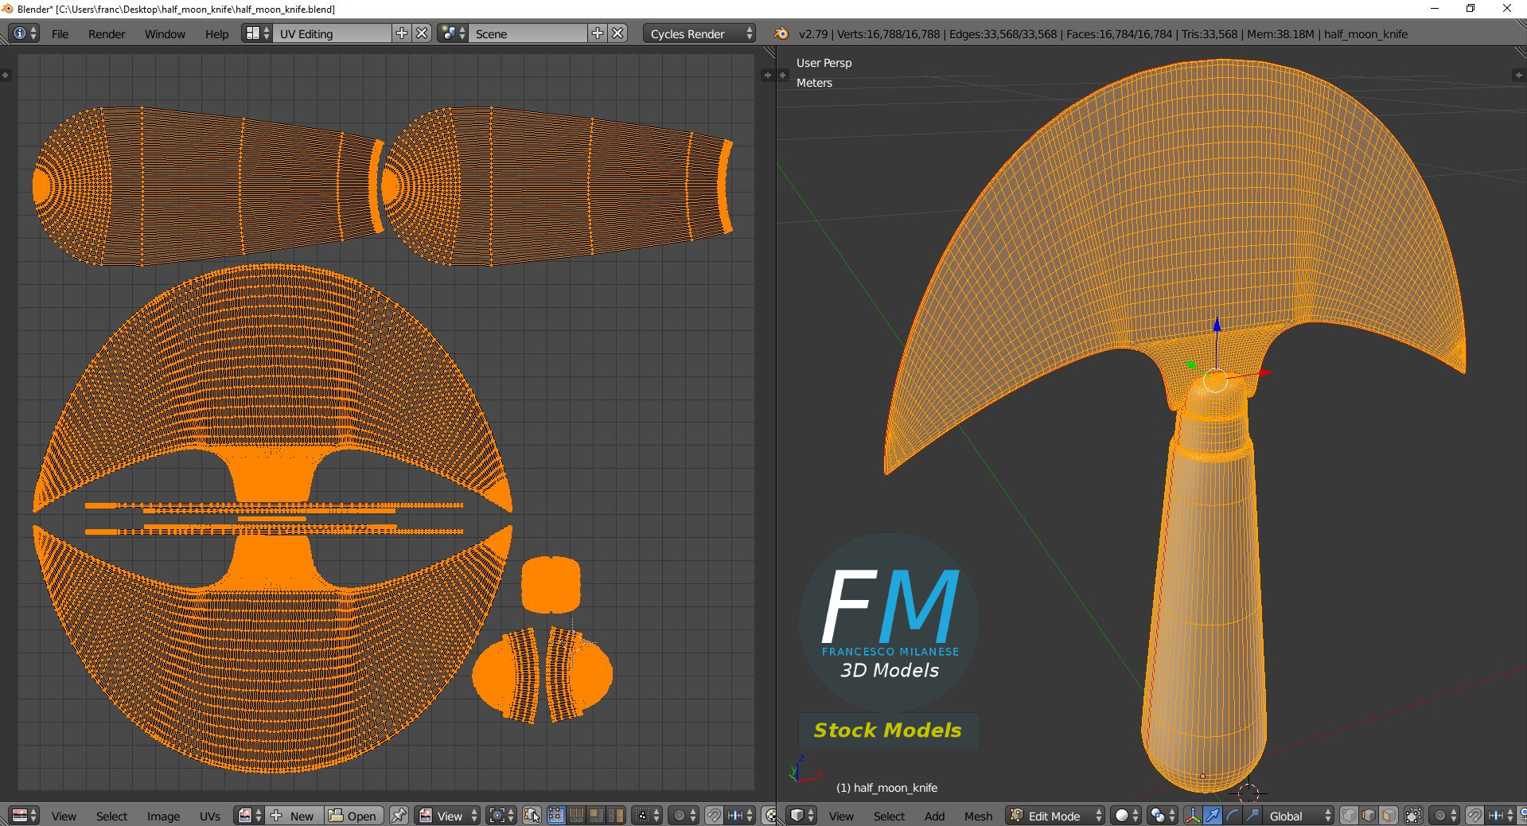This screenshot has height=826, width=1527.
Task: Select UV island selection mode
Action: pos(616,816)
